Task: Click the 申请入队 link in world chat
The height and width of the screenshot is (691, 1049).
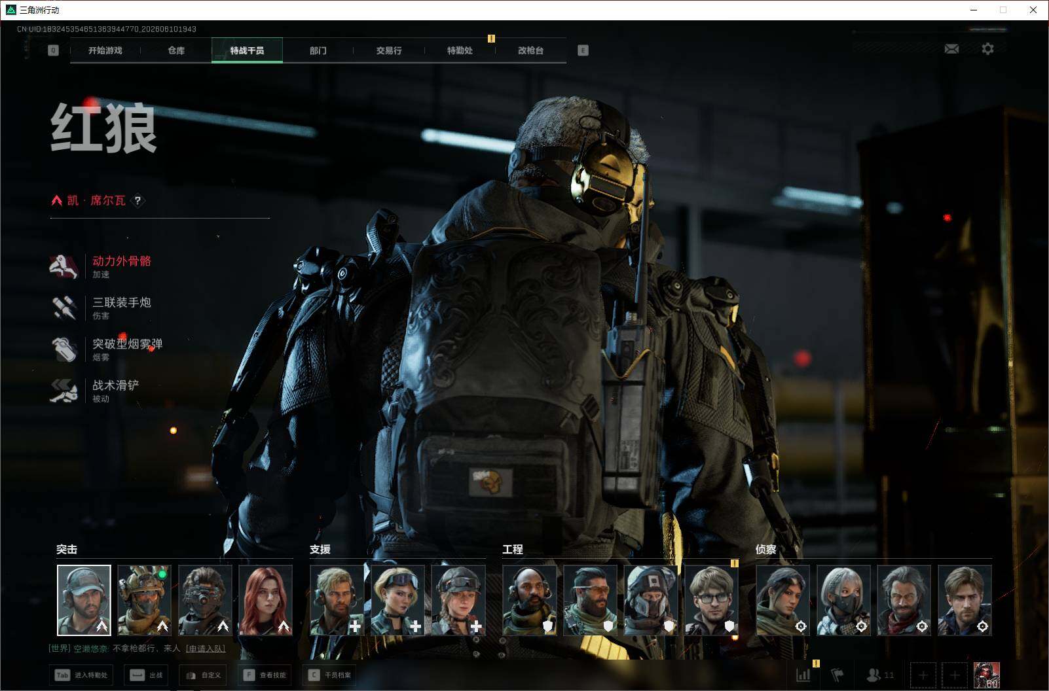Action: click(x=206, y=648)
